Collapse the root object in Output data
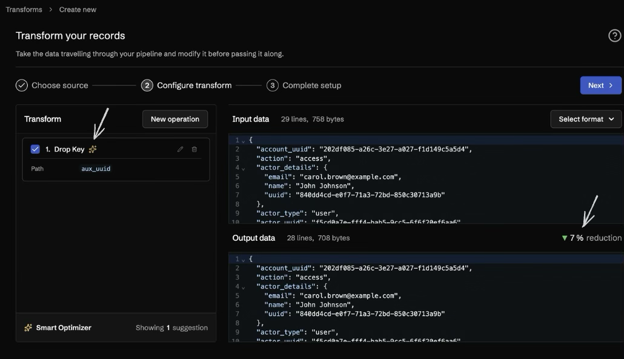Image resolution: width=624 pixels, height=359 pixels. click(244, 260)
